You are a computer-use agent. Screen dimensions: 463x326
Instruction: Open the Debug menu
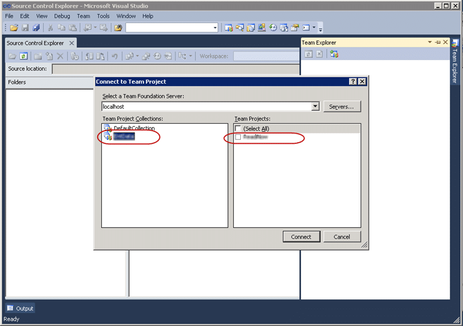62,16
